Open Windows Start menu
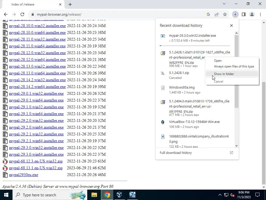Viewport: 266px width, 200px height. coord(6,195)
